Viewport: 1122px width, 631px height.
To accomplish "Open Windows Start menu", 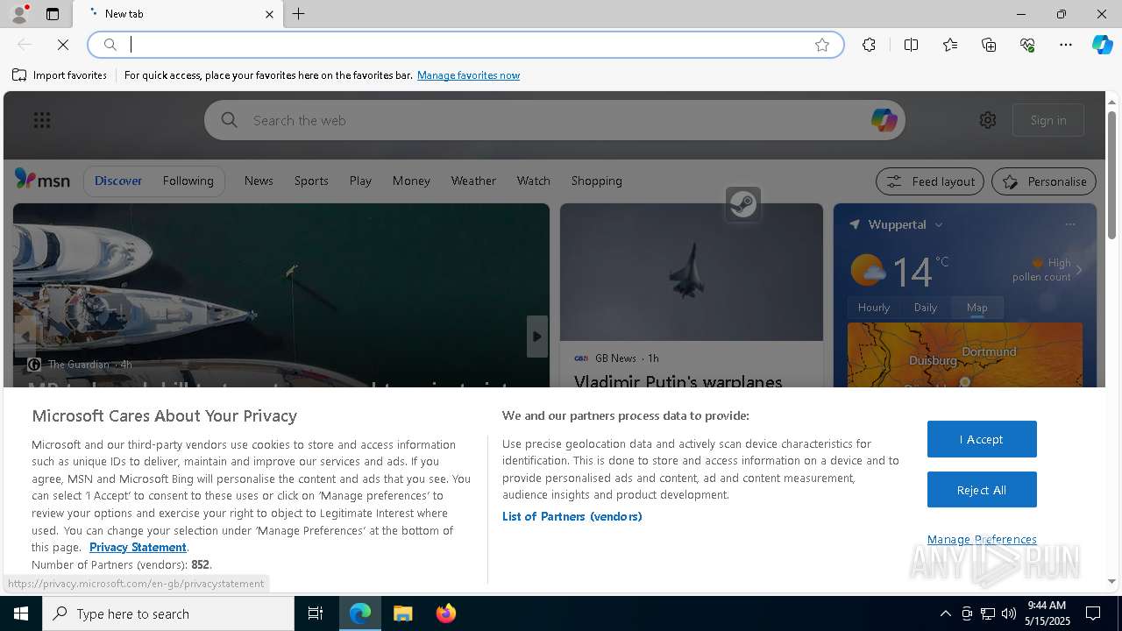I will coord(21,613).
